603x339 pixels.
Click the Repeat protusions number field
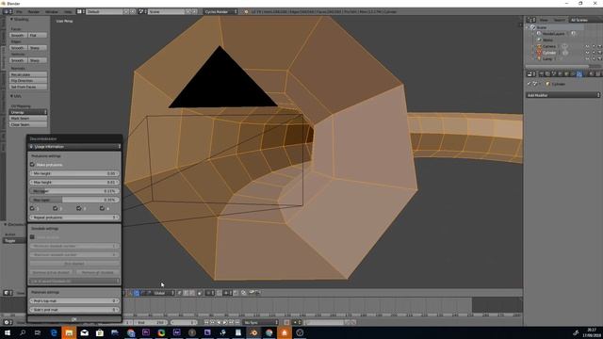[x=74, y=218]
